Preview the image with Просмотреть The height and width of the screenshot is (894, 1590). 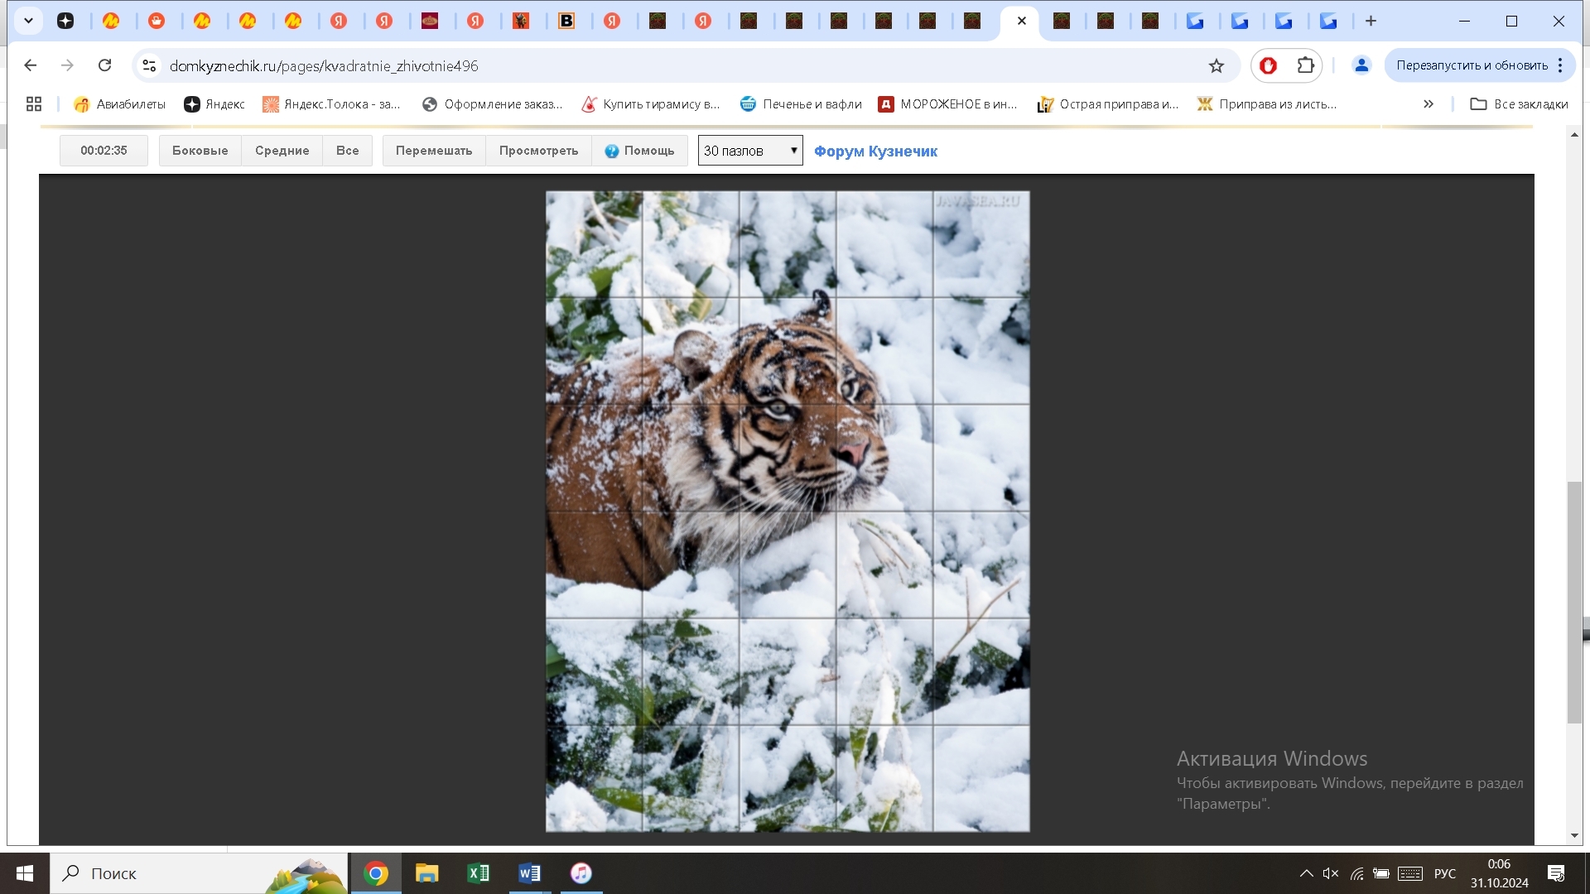point(539,151)
